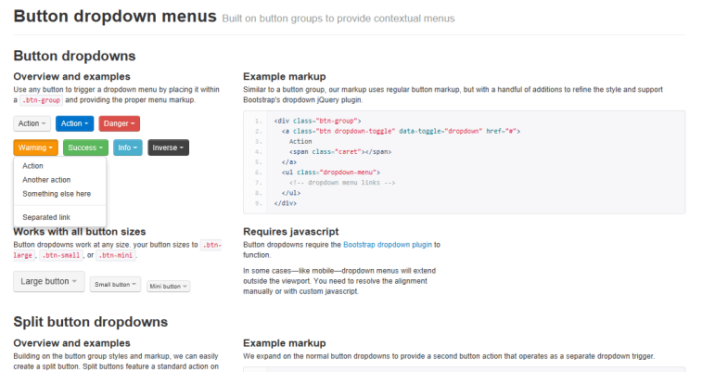Click code line with span class caret

[x=340, y=152]
